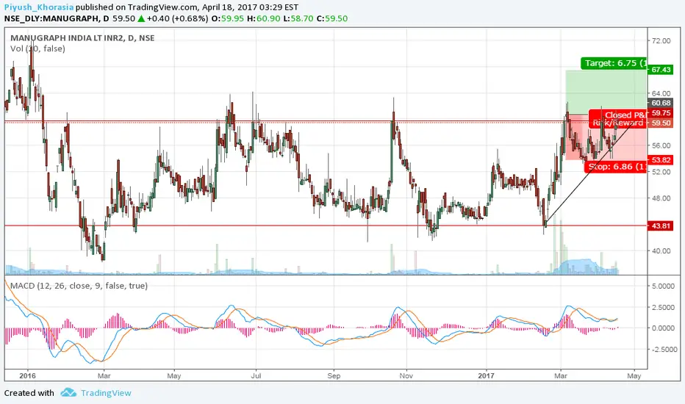This screenshot has height=404, width=685.
Task: Open the TradingView link in the footer
Action: pos(106,393)
